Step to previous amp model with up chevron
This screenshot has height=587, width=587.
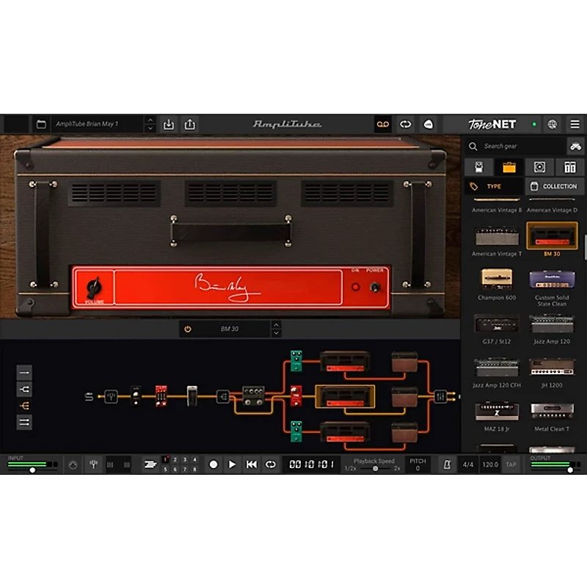(x=277, y=324)
